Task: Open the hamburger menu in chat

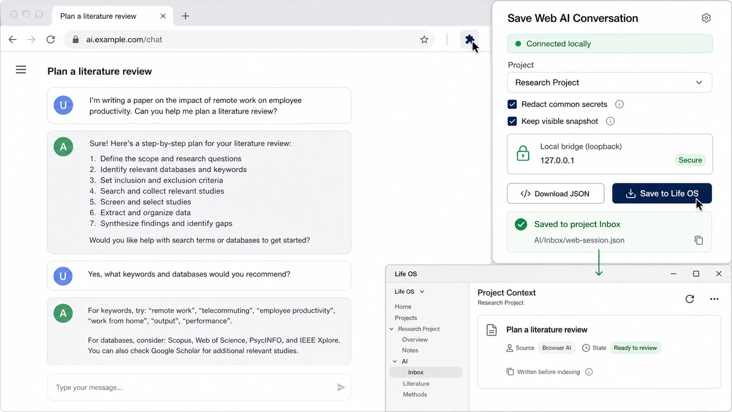Action: 21,70
